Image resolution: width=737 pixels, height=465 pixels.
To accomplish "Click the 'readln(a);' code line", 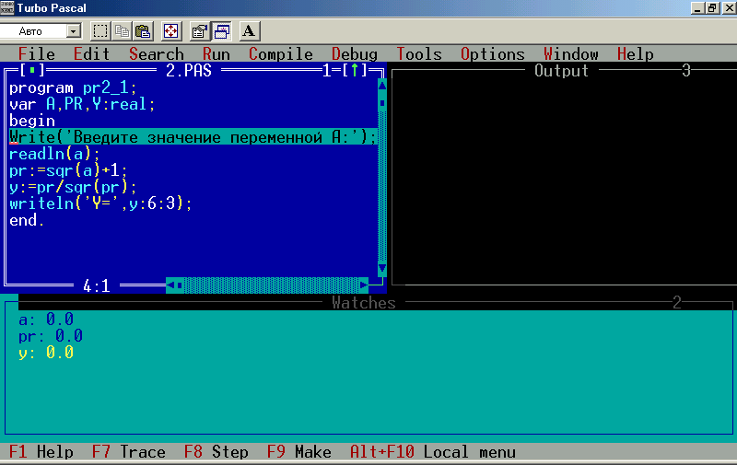I will point(54,154).
